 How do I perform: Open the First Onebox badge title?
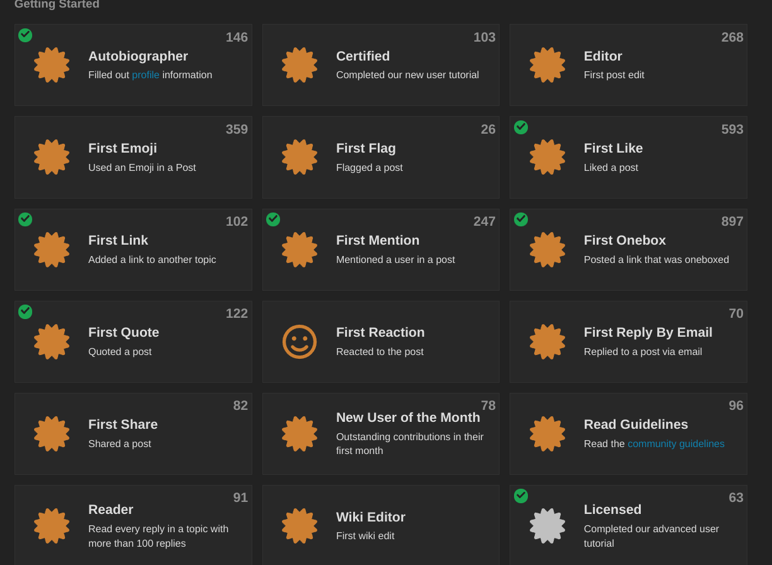point(624,240)
